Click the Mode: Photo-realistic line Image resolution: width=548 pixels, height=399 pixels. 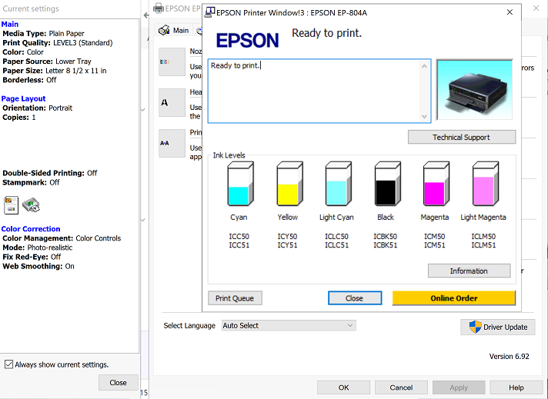(x=38, y=248)
